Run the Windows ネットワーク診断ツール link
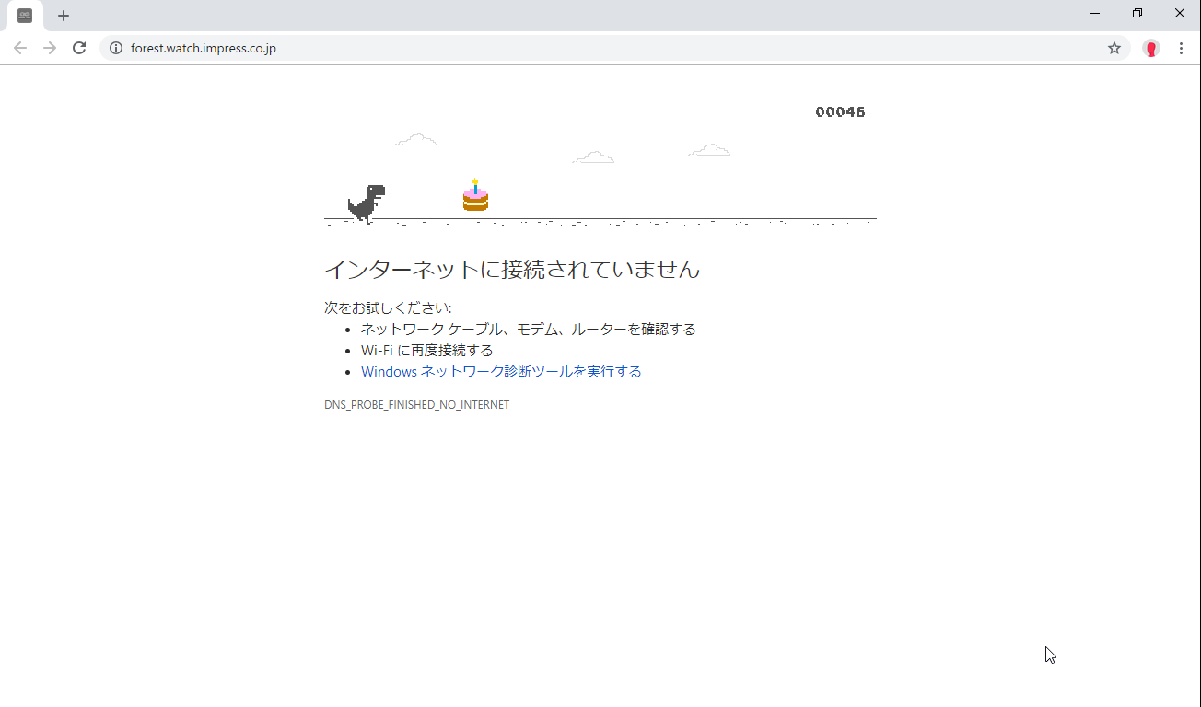Viewport: 1201px width, 707px height. pyautogui.click(x=501, y=372)
